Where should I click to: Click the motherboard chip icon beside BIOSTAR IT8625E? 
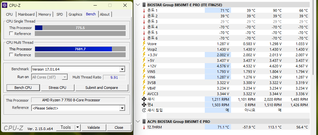[x=144, y=5]
